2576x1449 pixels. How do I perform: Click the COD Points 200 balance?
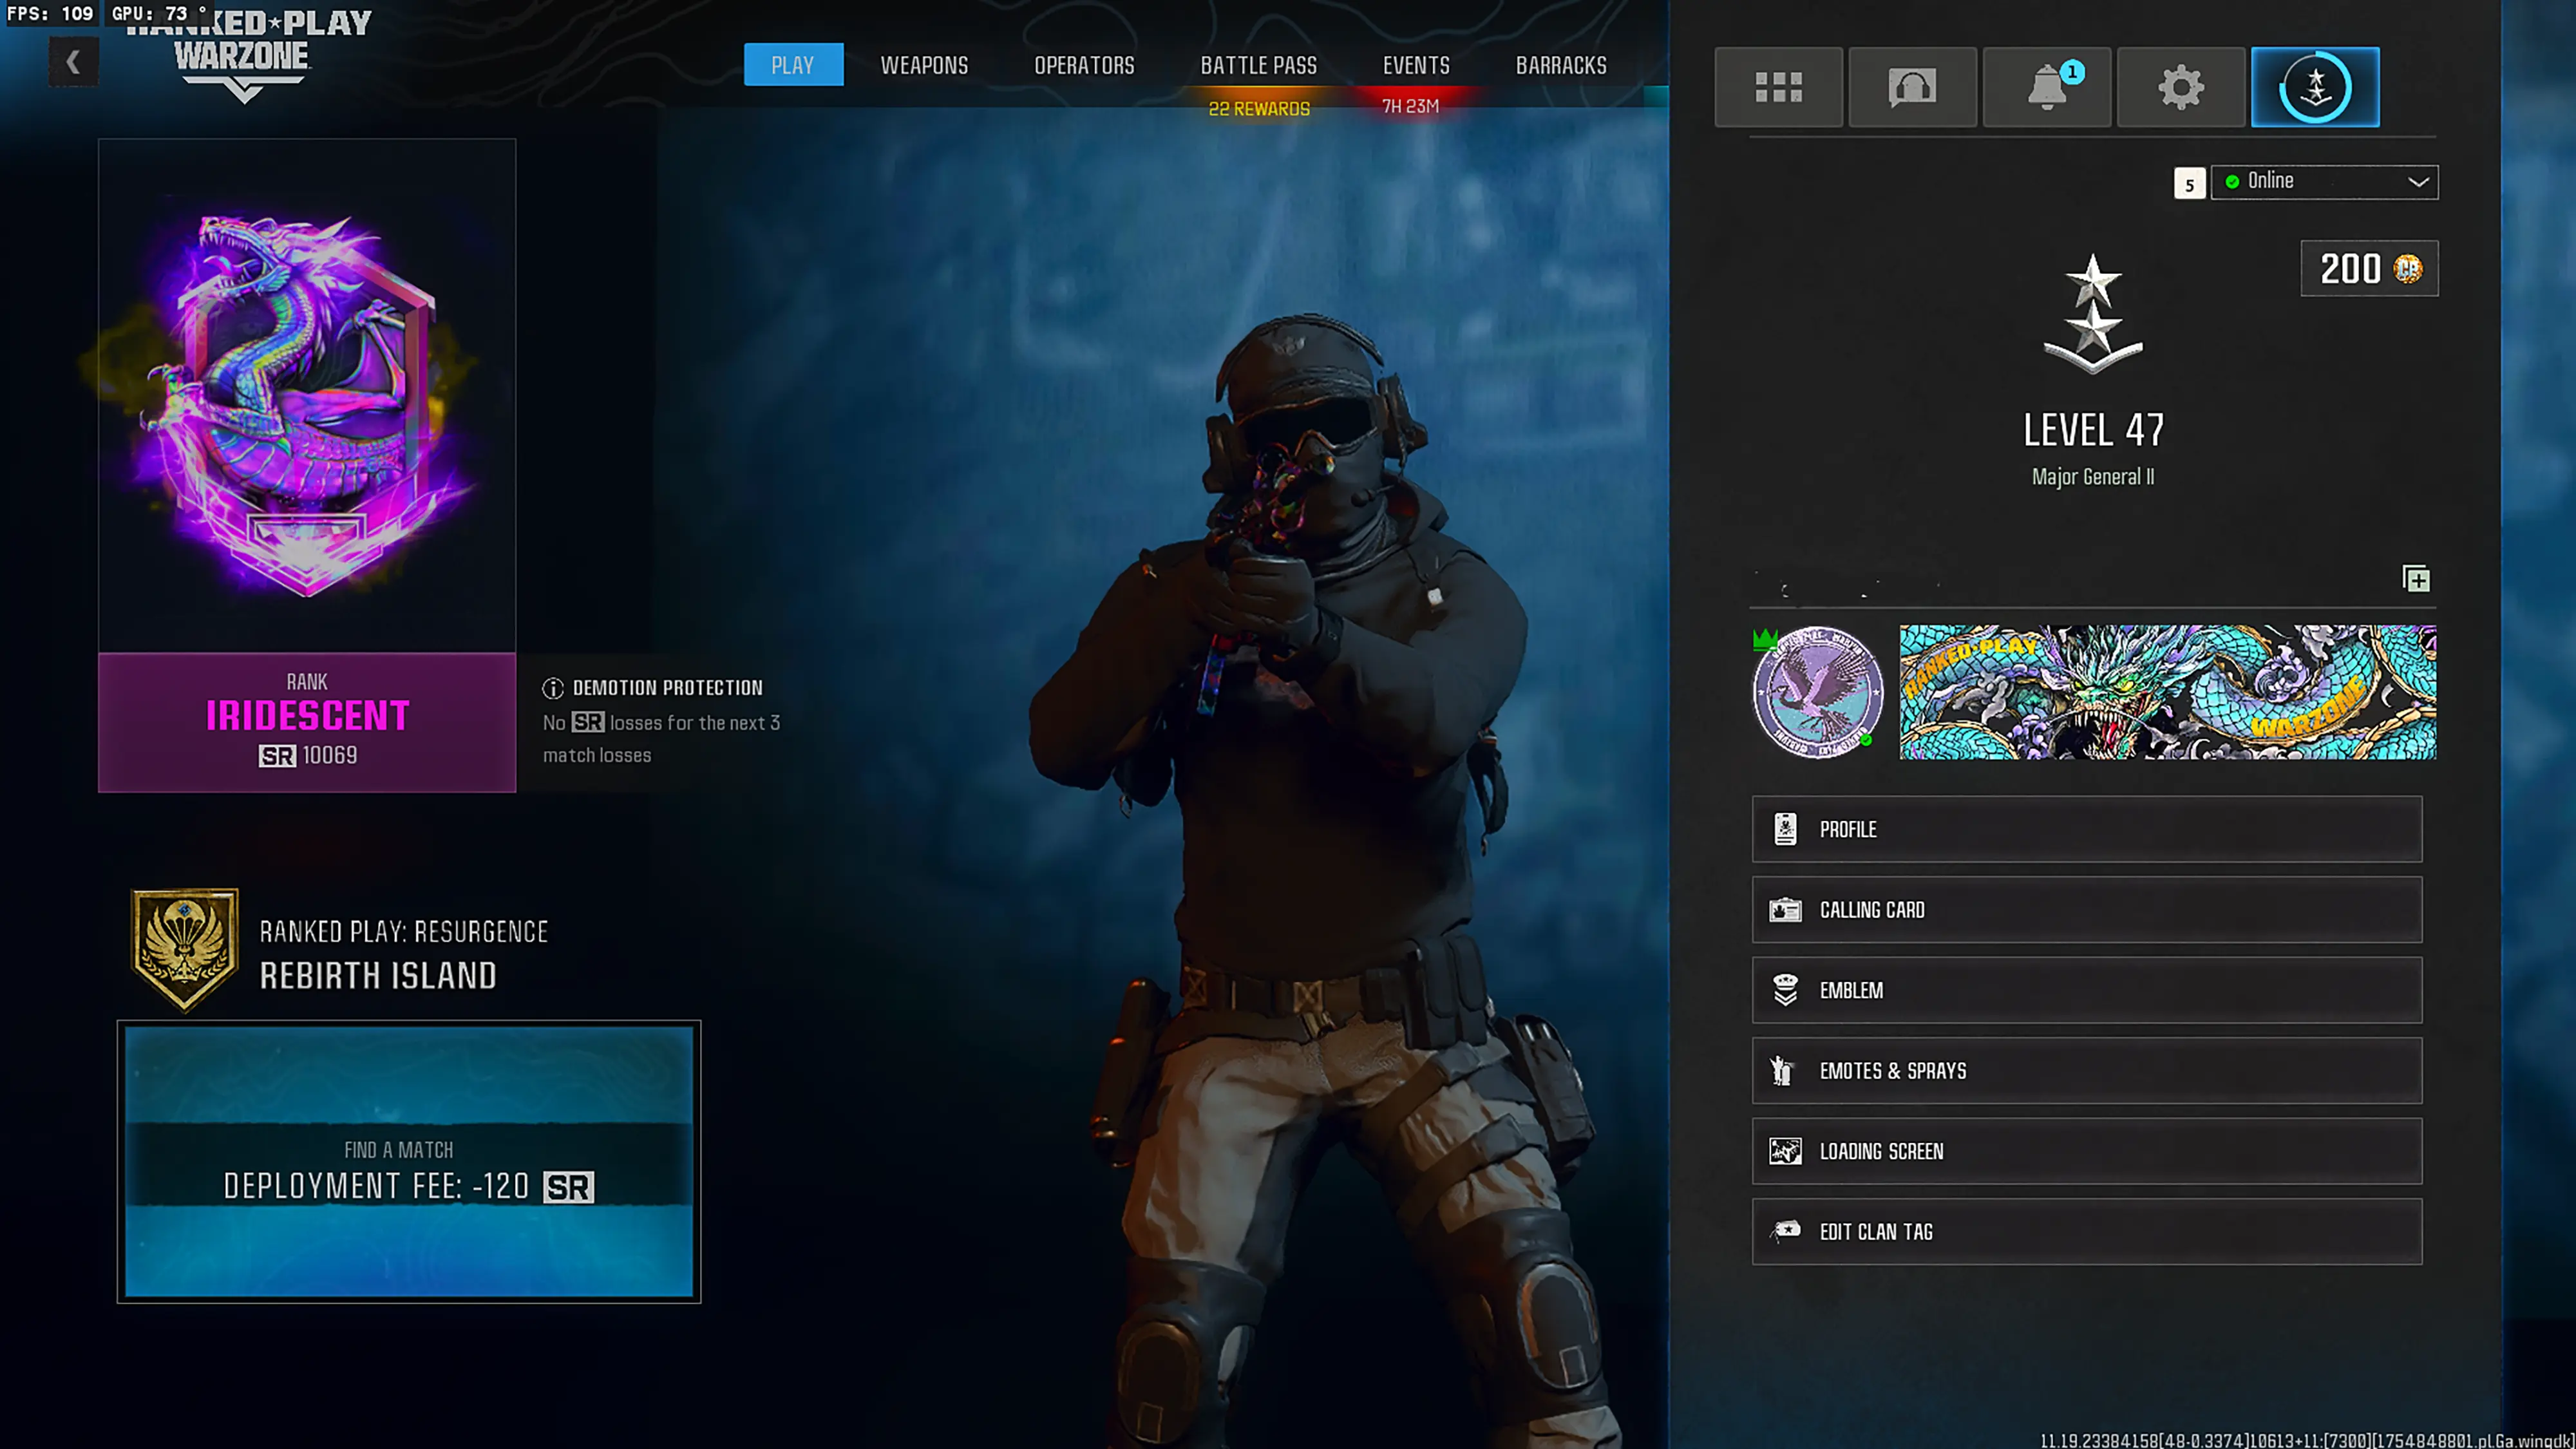(2369, 268)
